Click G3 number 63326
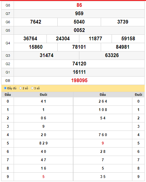Viewport: 146px width, 182px height. [x=112, y=55]
